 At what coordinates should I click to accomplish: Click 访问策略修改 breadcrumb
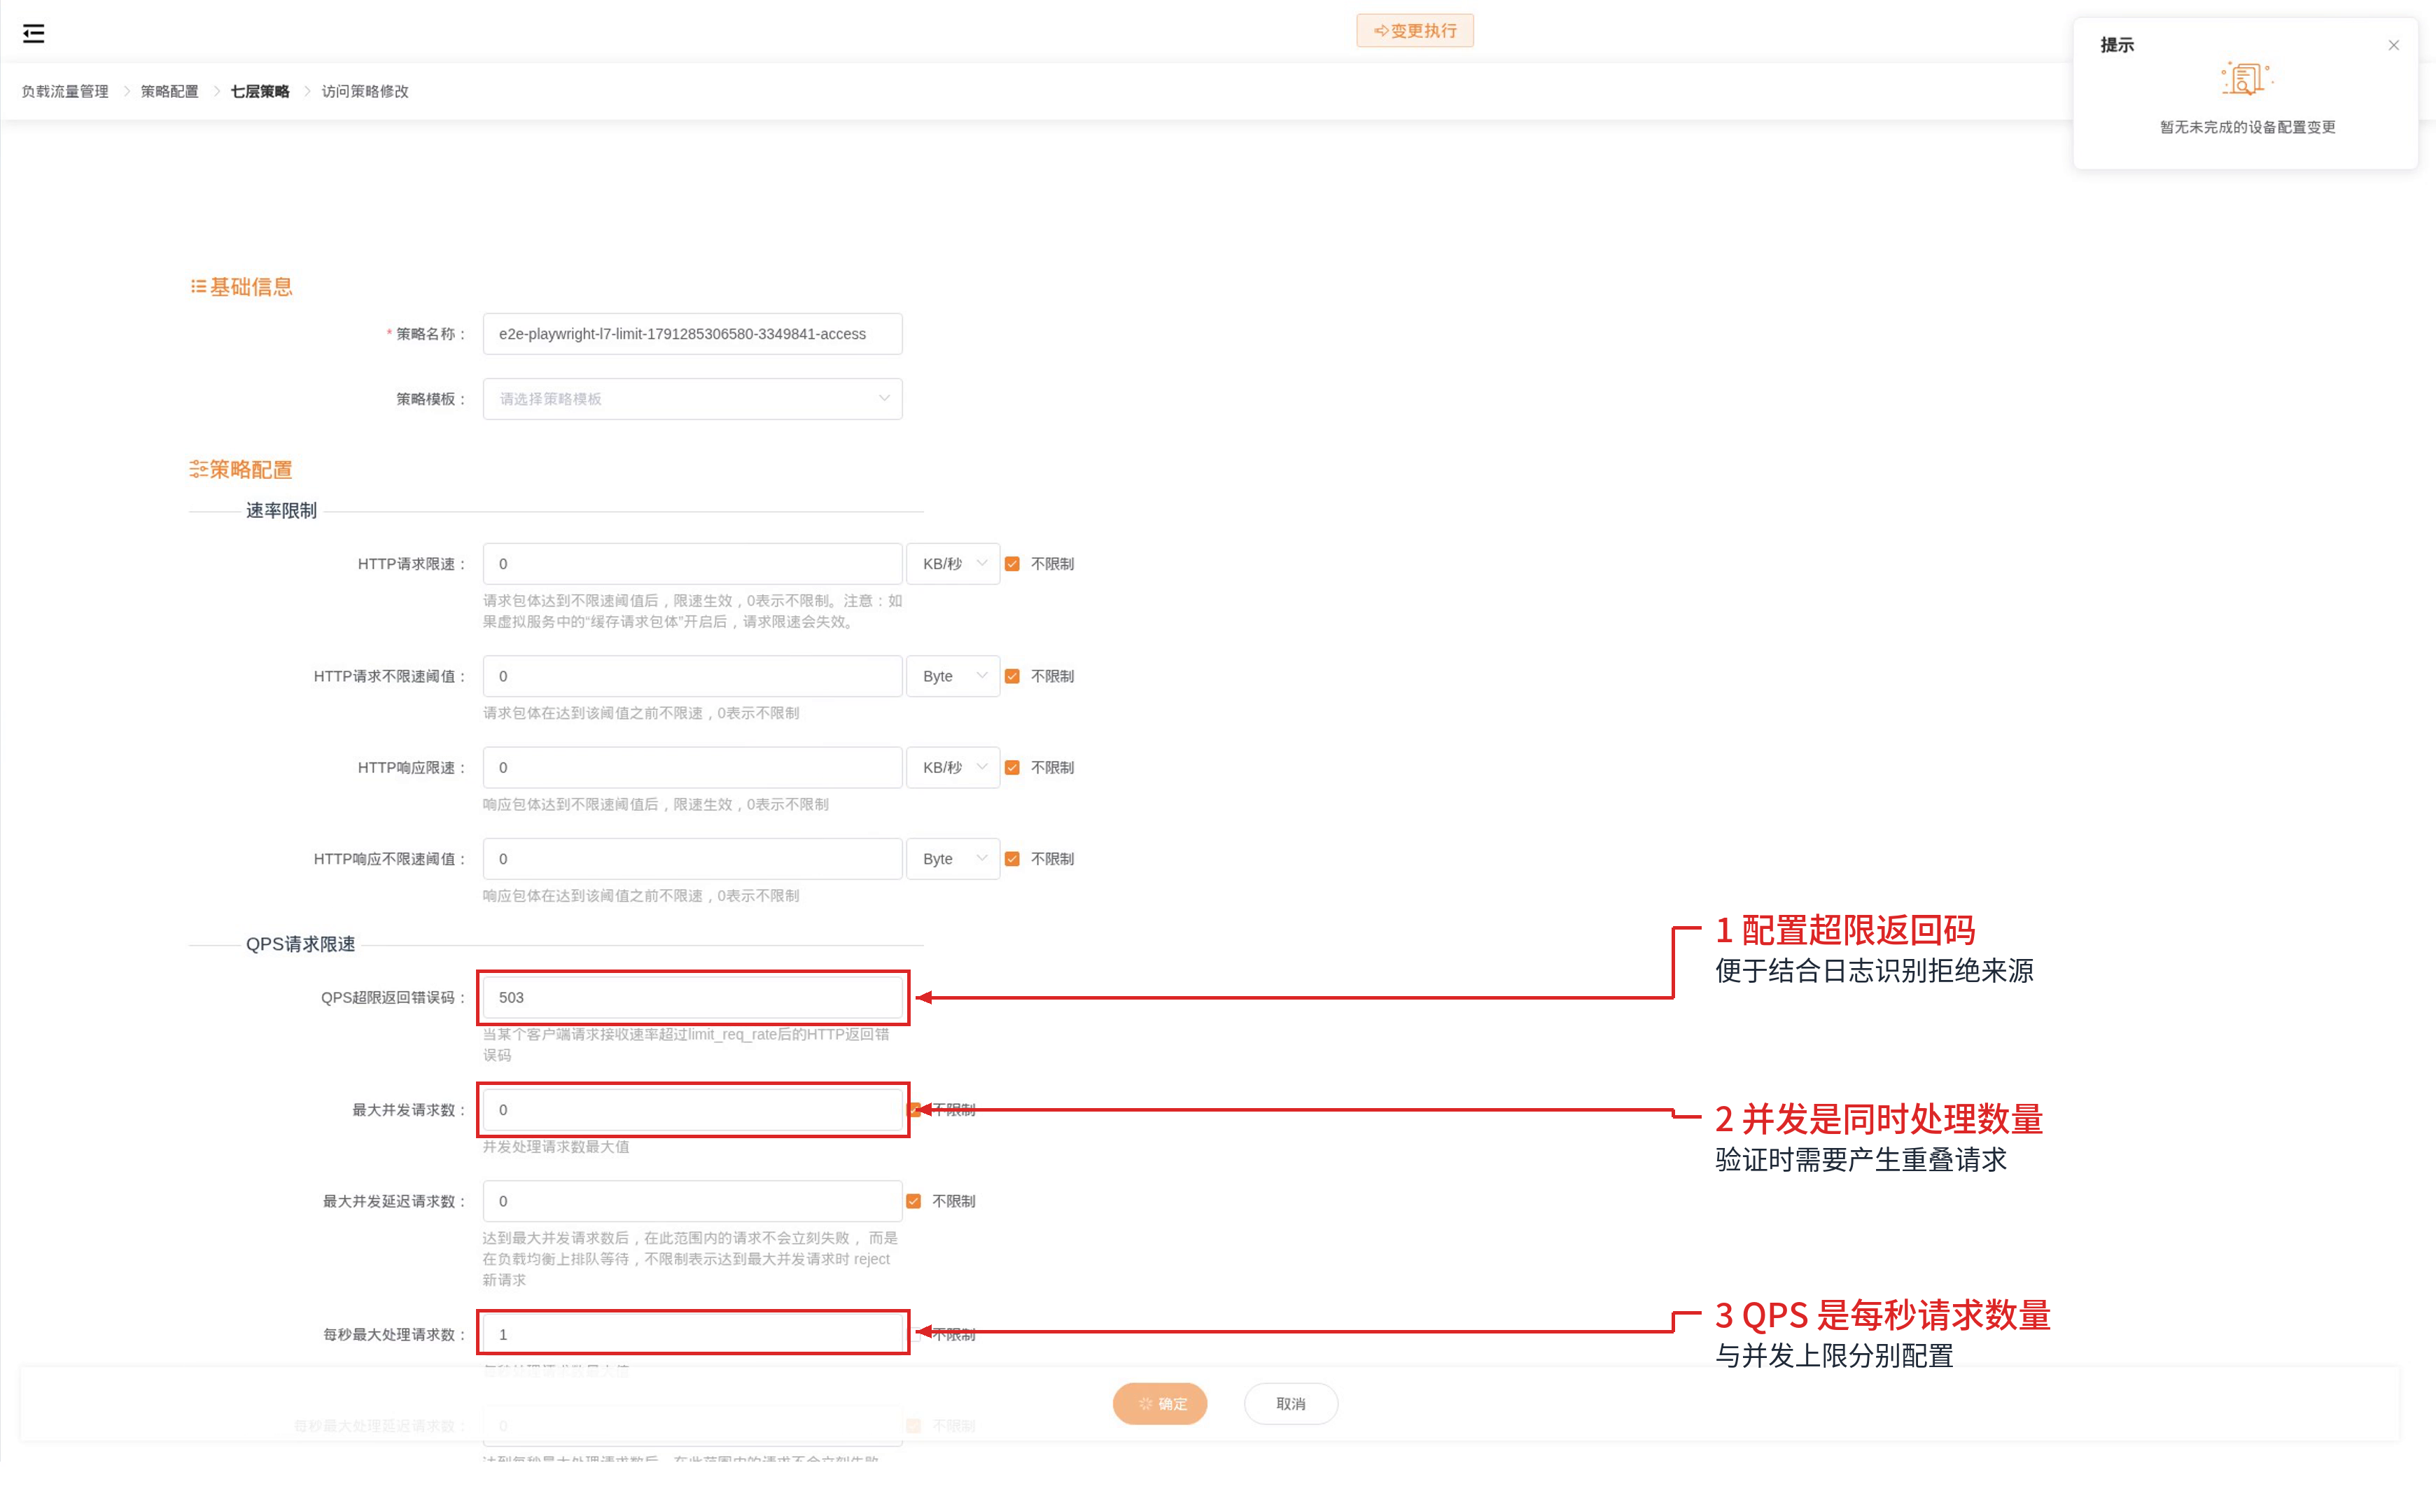[x=365, y=91]
